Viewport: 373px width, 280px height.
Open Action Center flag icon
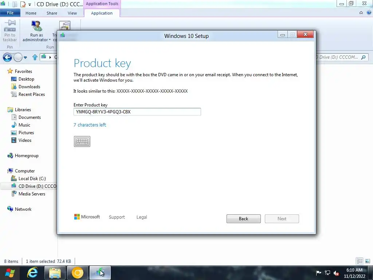pyautogui.click(x=318, y=273)
